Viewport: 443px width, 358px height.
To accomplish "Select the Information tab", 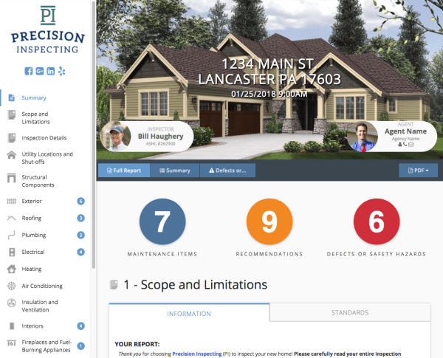I will point(189,314).
